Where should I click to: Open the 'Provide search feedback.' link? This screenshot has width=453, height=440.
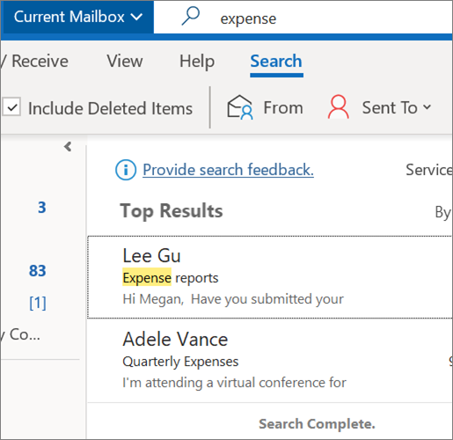click(x=228, y=170)
